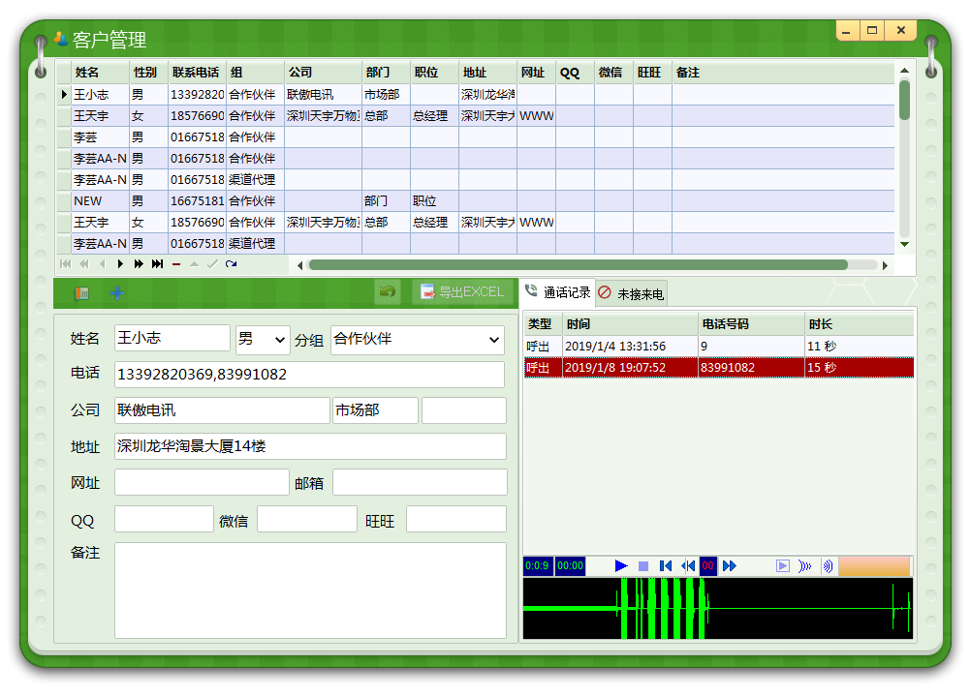Screen dimensions: 971x697
Task: Click the 网址 input field
Action: [x=202, y=482]
